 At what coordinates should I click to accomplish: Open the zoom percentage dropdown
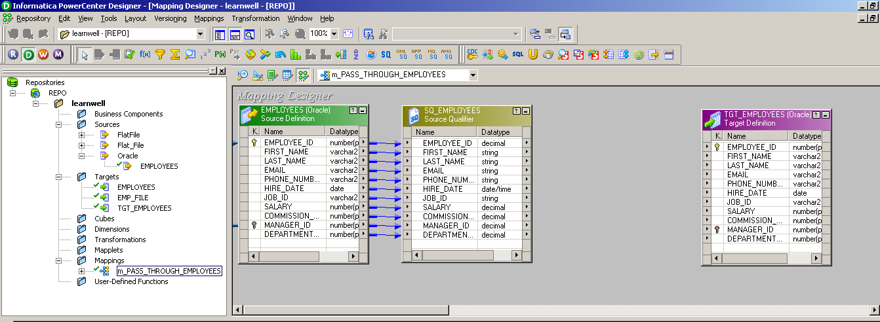tap(334, 33)
